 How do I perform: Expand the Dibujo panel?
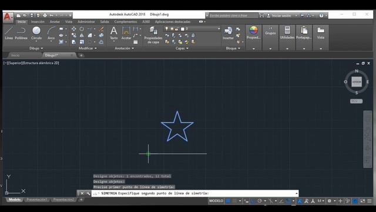tap(36, 48)
